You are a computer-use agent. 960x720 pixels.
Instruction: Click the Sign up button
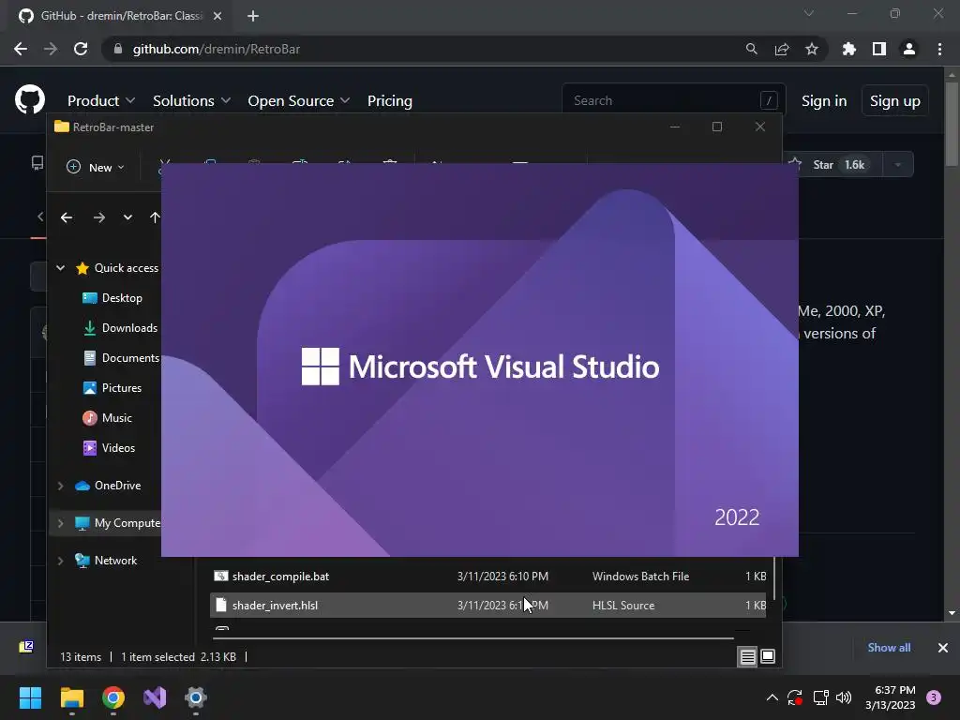[x=894, y=100]
